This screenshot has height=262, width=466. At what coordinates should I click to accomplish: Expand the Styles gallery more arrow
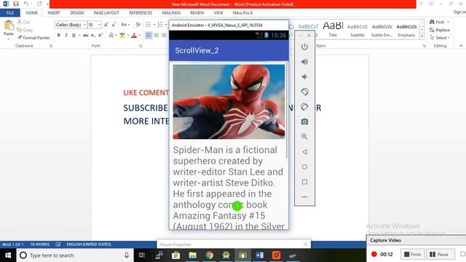(x=422, y=36)
